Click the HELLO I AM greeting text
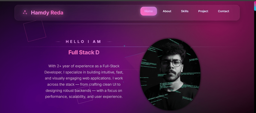Image resolution: width=256 pixels, height=113 pixels. [83, 42]
